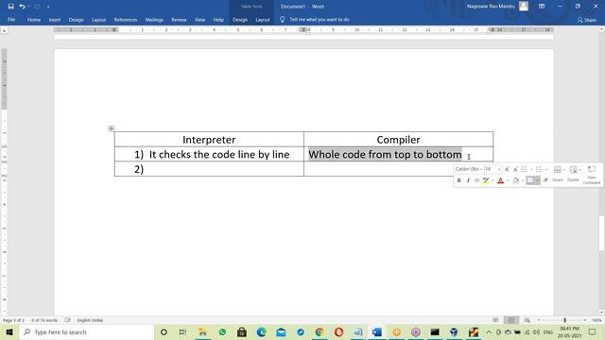Switch to the Read Mode view icon

(495, 320)
